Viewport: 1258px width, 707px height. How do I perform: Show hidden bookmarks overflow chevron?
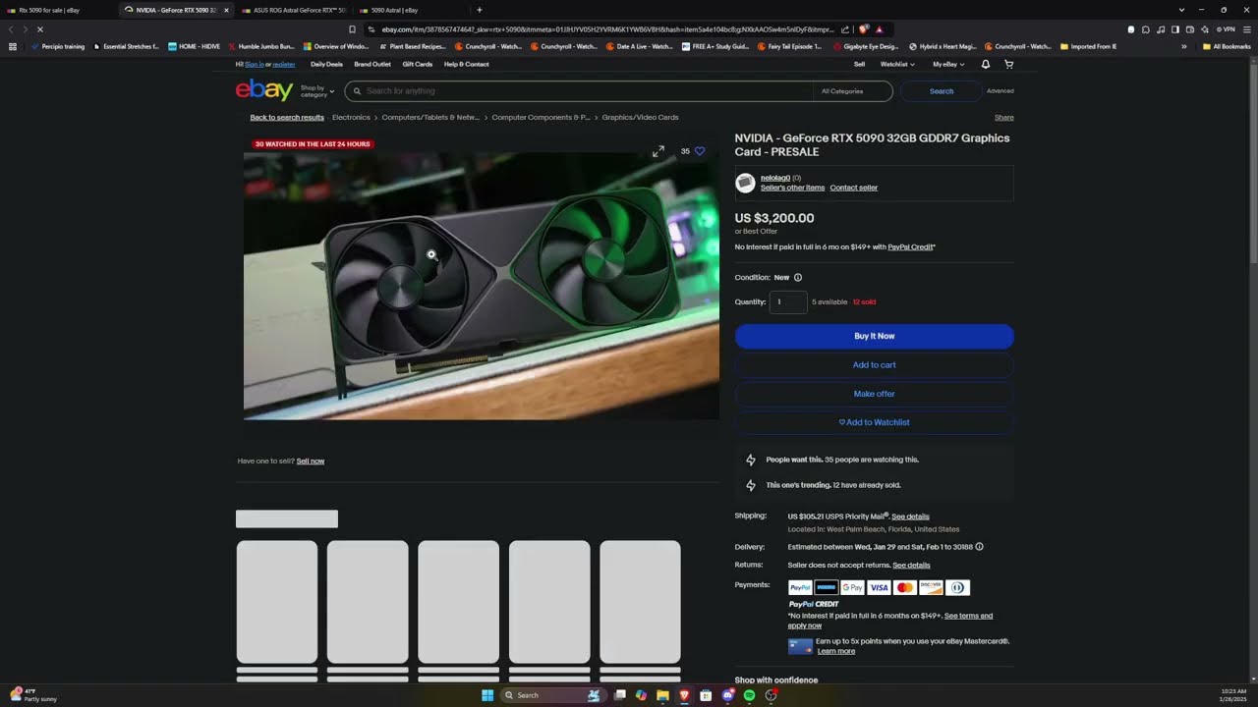pos(1183,46)
